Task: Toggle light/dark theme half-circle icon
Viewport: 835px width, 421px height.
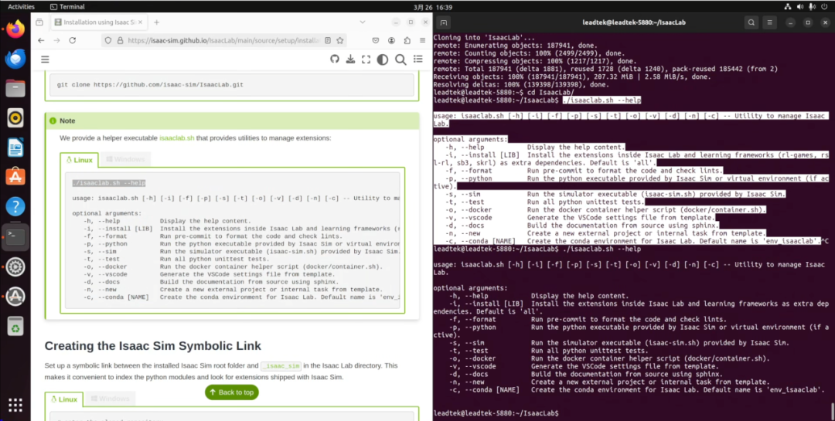Action: [383, 59]
